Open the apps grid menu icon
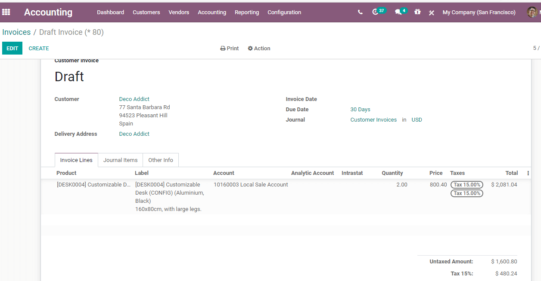 point(6,12)
